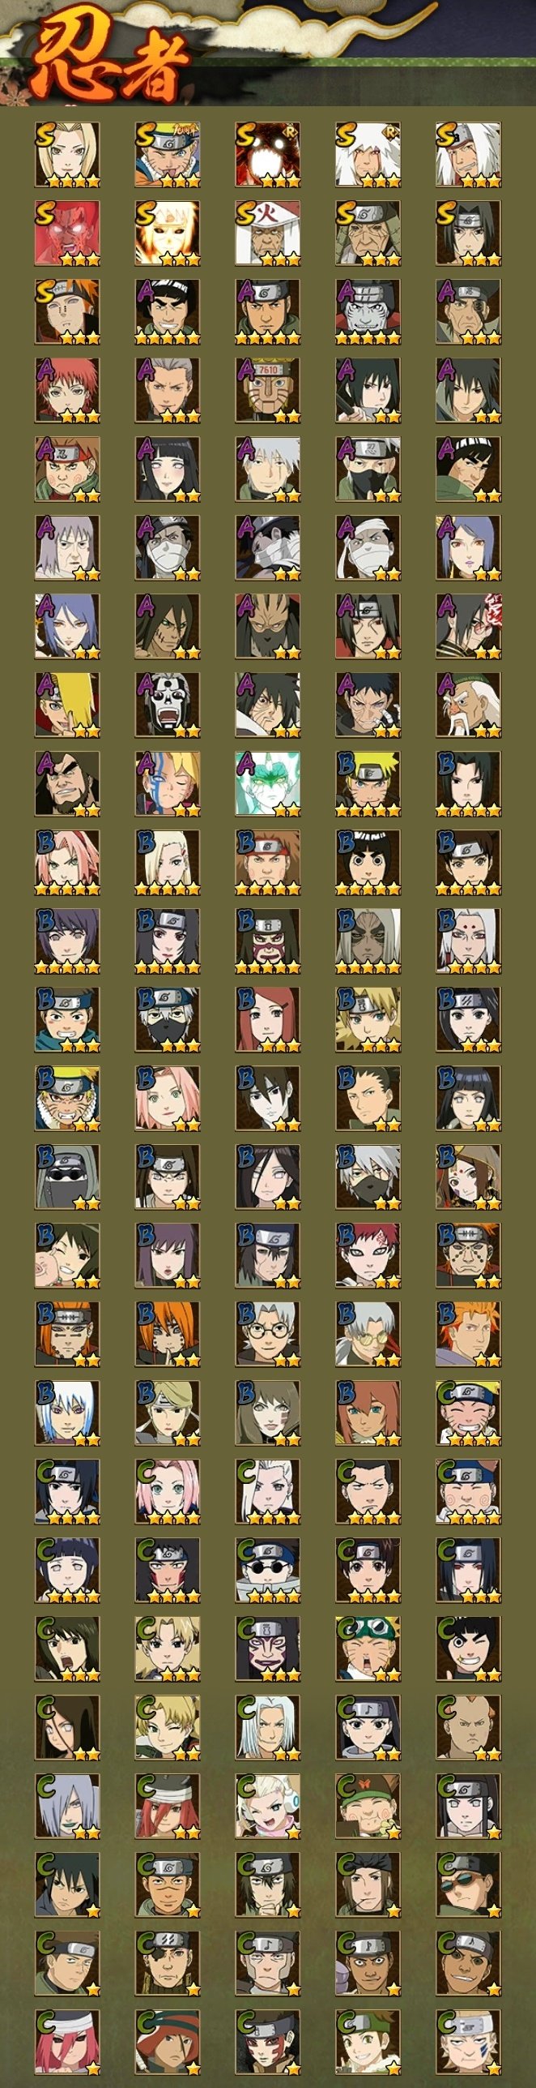Screen dimensions: 536x2088
Task: Open B-rank Kimimaro with red forehead dots
Action: coord(469,941)
